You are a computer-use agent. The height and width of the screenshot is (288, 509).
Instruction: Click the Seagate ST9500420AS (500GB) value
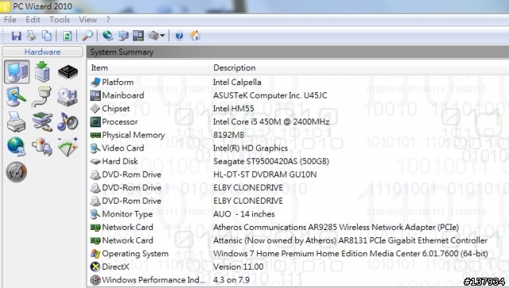tap(271, 161)
